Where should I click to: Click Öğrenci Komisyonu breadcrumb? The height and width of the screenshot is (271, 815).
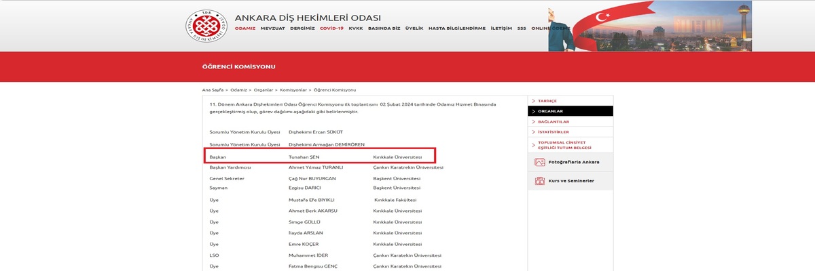(x=335, y=90)
